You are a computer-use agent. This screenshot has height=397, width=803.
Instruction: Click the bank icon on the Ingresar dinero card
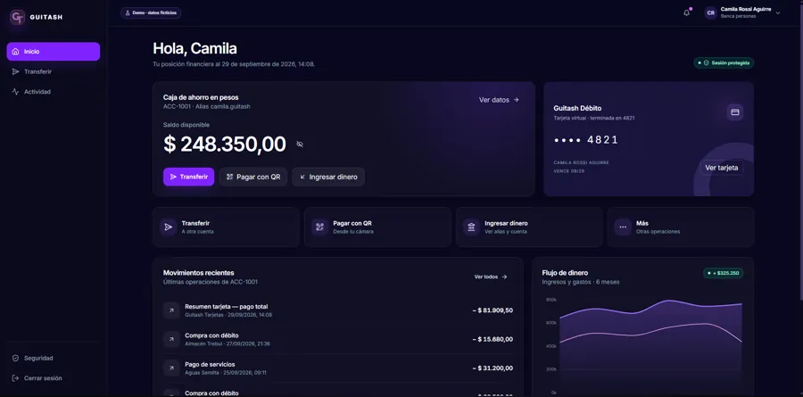[471, 227]
